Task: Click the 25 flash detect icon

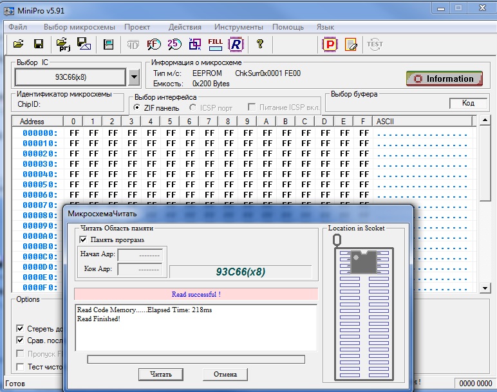Action: click(x=174, y=44)
